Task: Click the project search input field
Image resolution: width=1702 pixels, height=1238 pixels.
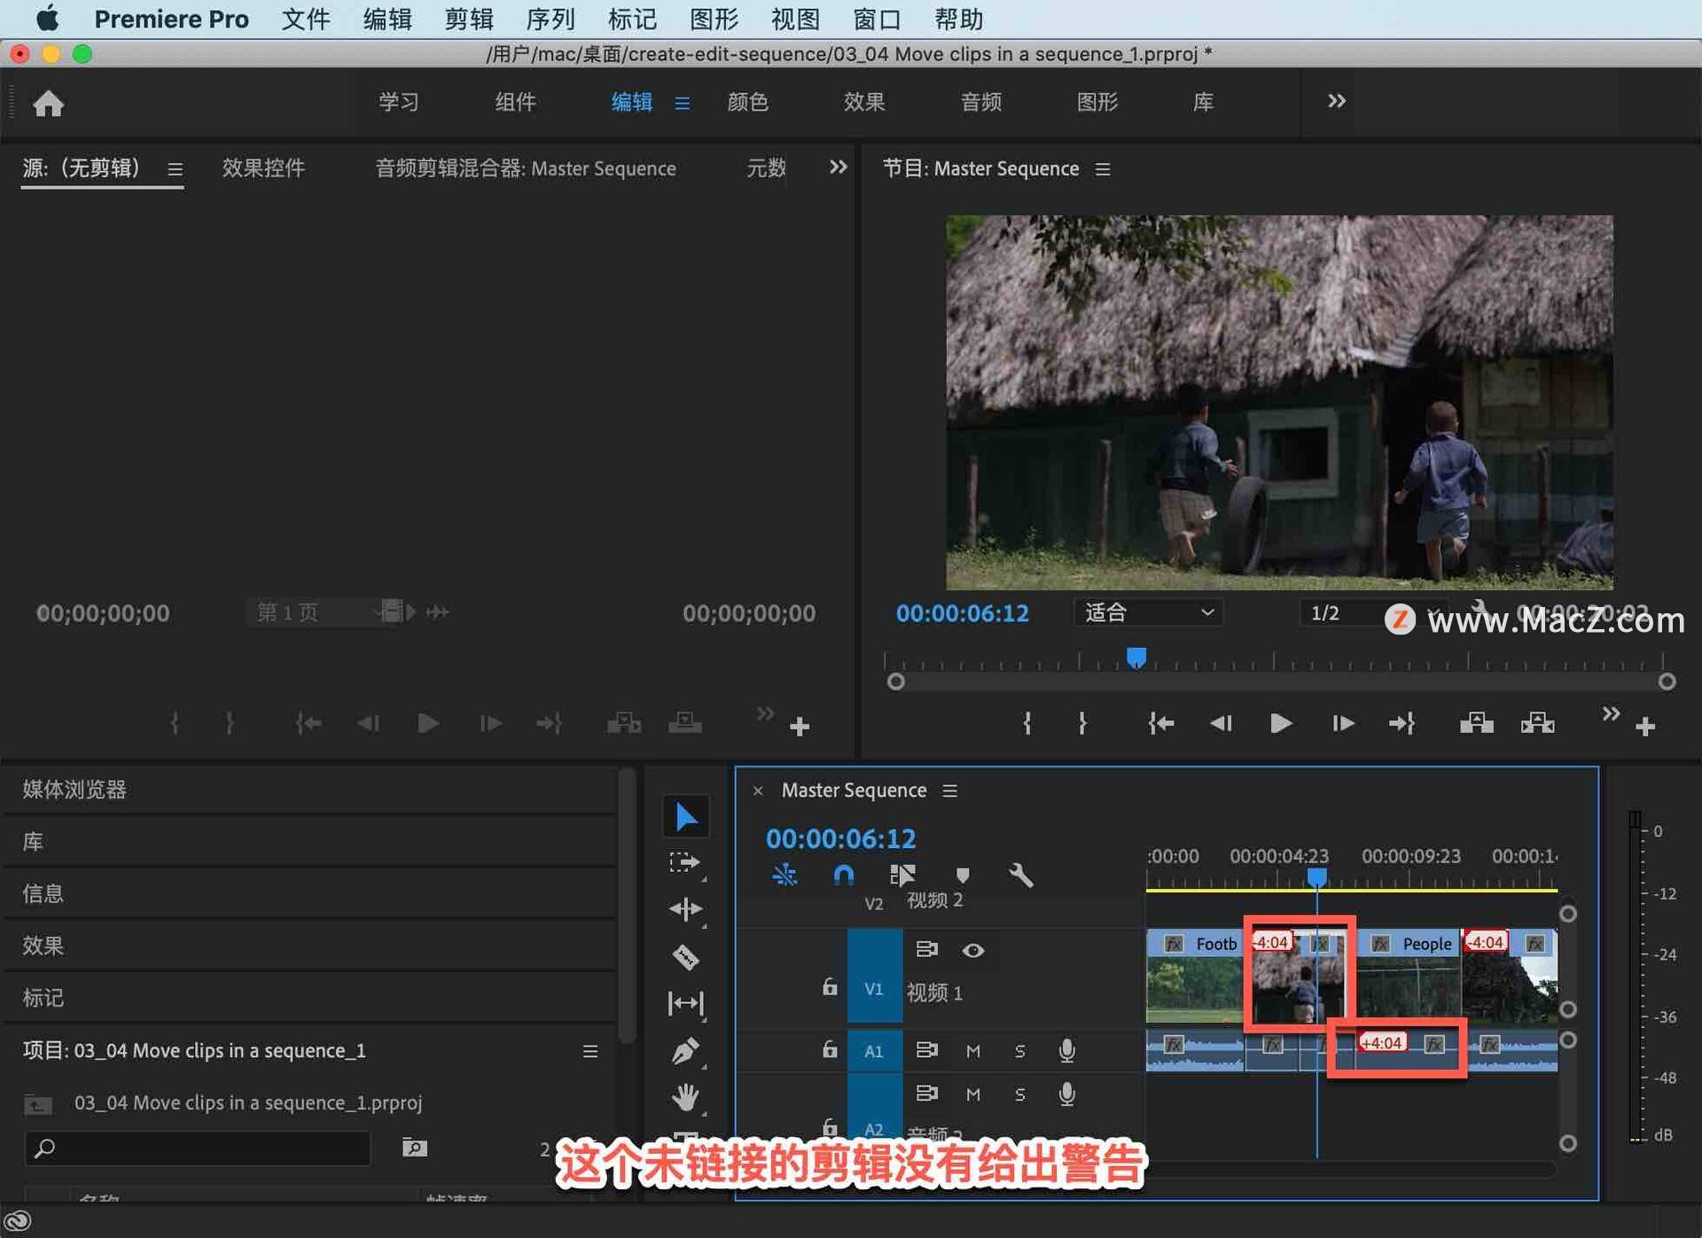Action: click(x=198, y=1148)
